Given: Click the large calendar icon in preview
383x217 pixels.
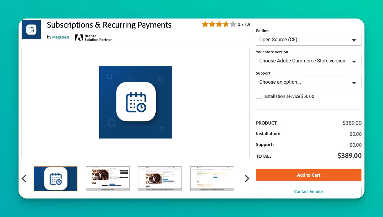Looking at the screenshot, I should click(136, 102).
